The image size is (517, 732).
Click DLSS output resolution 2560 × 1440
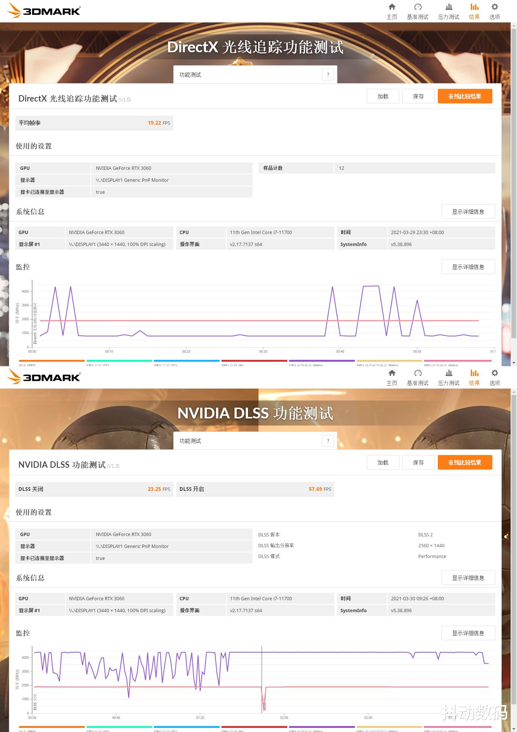pos(431,545)
